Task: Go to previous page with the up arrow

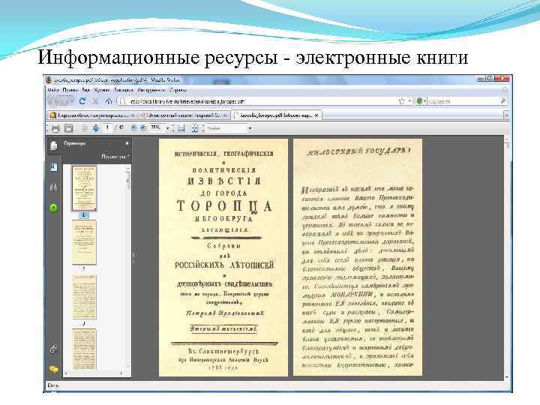Action: click(x=85, y=128)
